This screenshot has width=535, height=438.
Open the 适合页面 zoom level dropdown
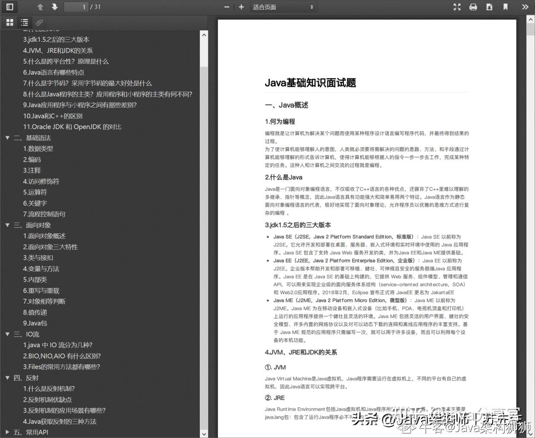point(283,7)
